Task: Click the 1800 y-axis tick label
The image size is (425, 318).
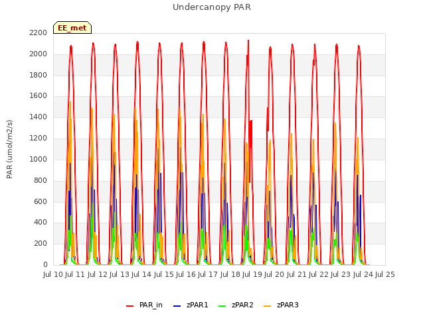Action: [39, 75]
